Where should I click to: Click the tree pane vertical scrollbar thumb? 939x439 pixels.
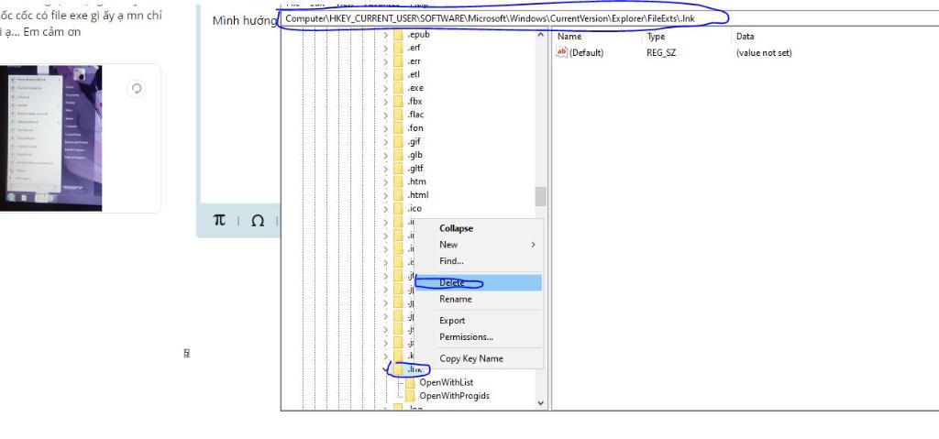pyautogui.click(x=541, y=196)
